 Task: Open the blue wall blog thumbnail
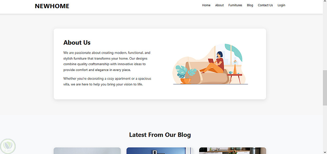tap(160, 151)
